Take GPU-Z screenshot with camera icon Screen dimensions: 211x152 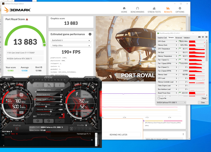(199, 37)
